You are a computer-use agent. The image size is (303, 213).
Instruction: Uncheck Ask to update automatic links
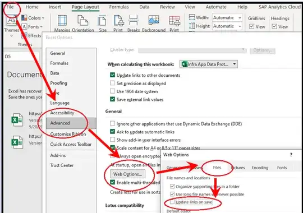(112, 132)
